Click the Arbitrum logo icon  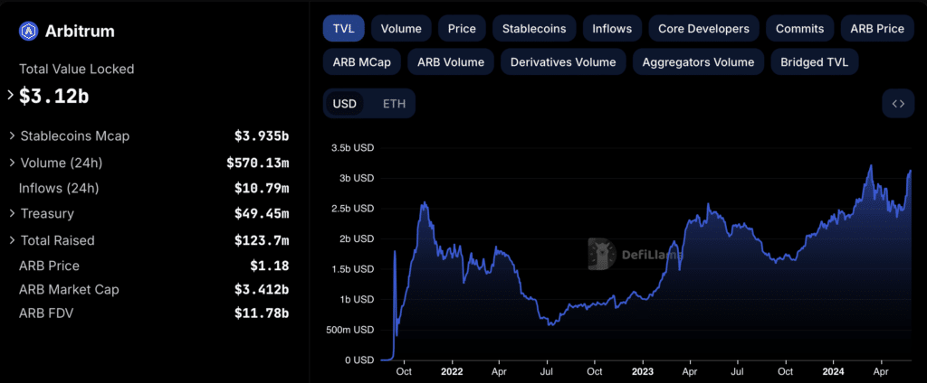tap(28, 31)
